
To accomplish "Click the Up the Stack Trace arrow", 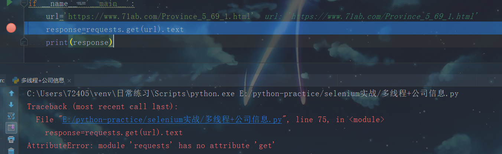I will tap(11, 93).
